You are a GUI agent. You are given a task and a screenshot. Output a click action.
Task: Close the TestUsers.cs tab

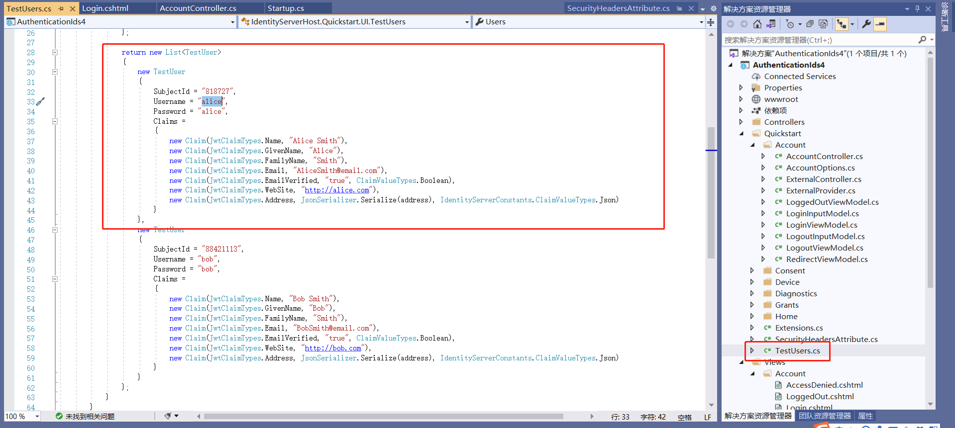tap(72, 8)
